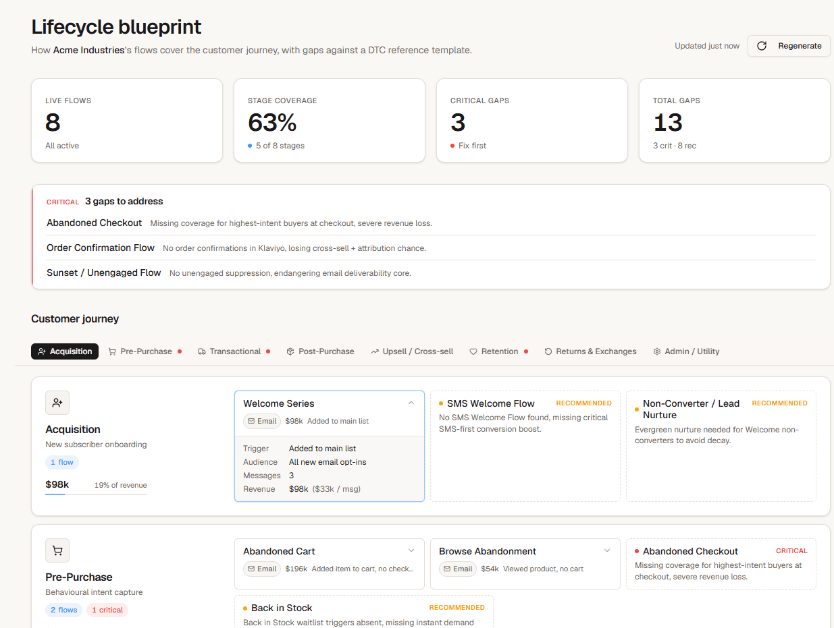Switch to the Pre-Purchase tab
Image resolution: width=834 pixels, height=628 pixels.
145,351
